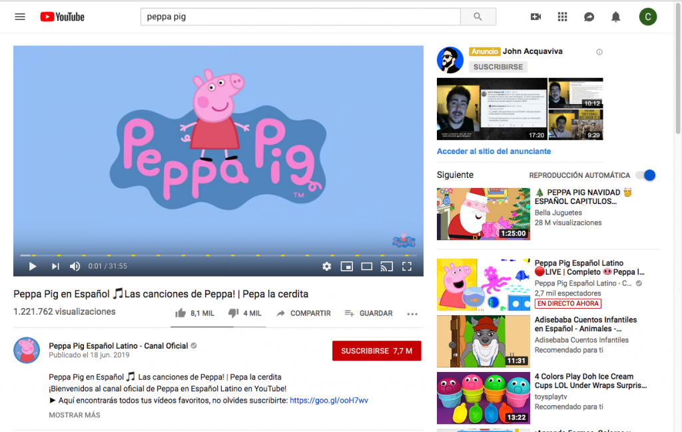Subscribe with red Suscribirse 7,7 M button

click(x=376, y=351)
